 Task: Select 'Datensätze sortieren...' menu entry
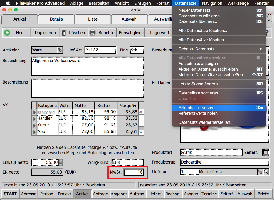click(219, 93)
